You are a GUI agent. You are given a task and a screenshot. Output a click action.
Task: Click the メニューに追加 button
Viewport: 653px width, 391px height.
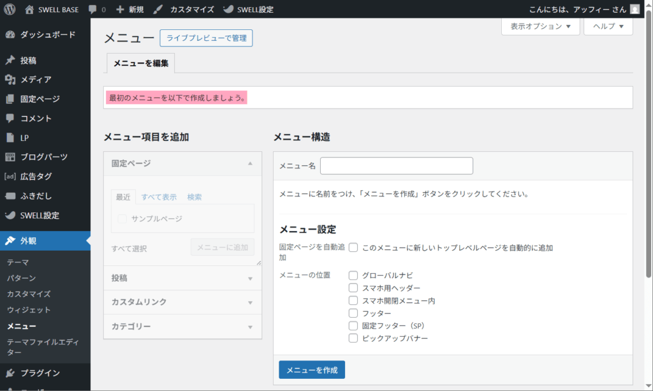[x=223, y=247]
